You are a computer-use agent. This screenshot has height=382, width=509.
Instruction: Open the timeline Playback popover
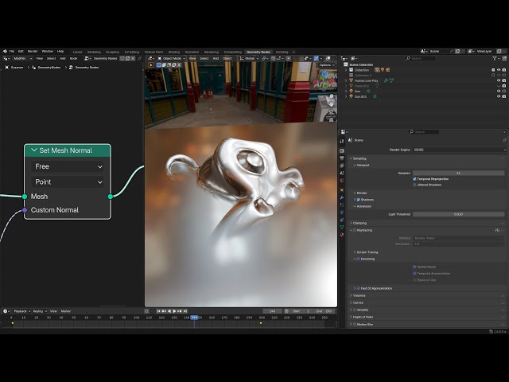click(x=21, y=311)
